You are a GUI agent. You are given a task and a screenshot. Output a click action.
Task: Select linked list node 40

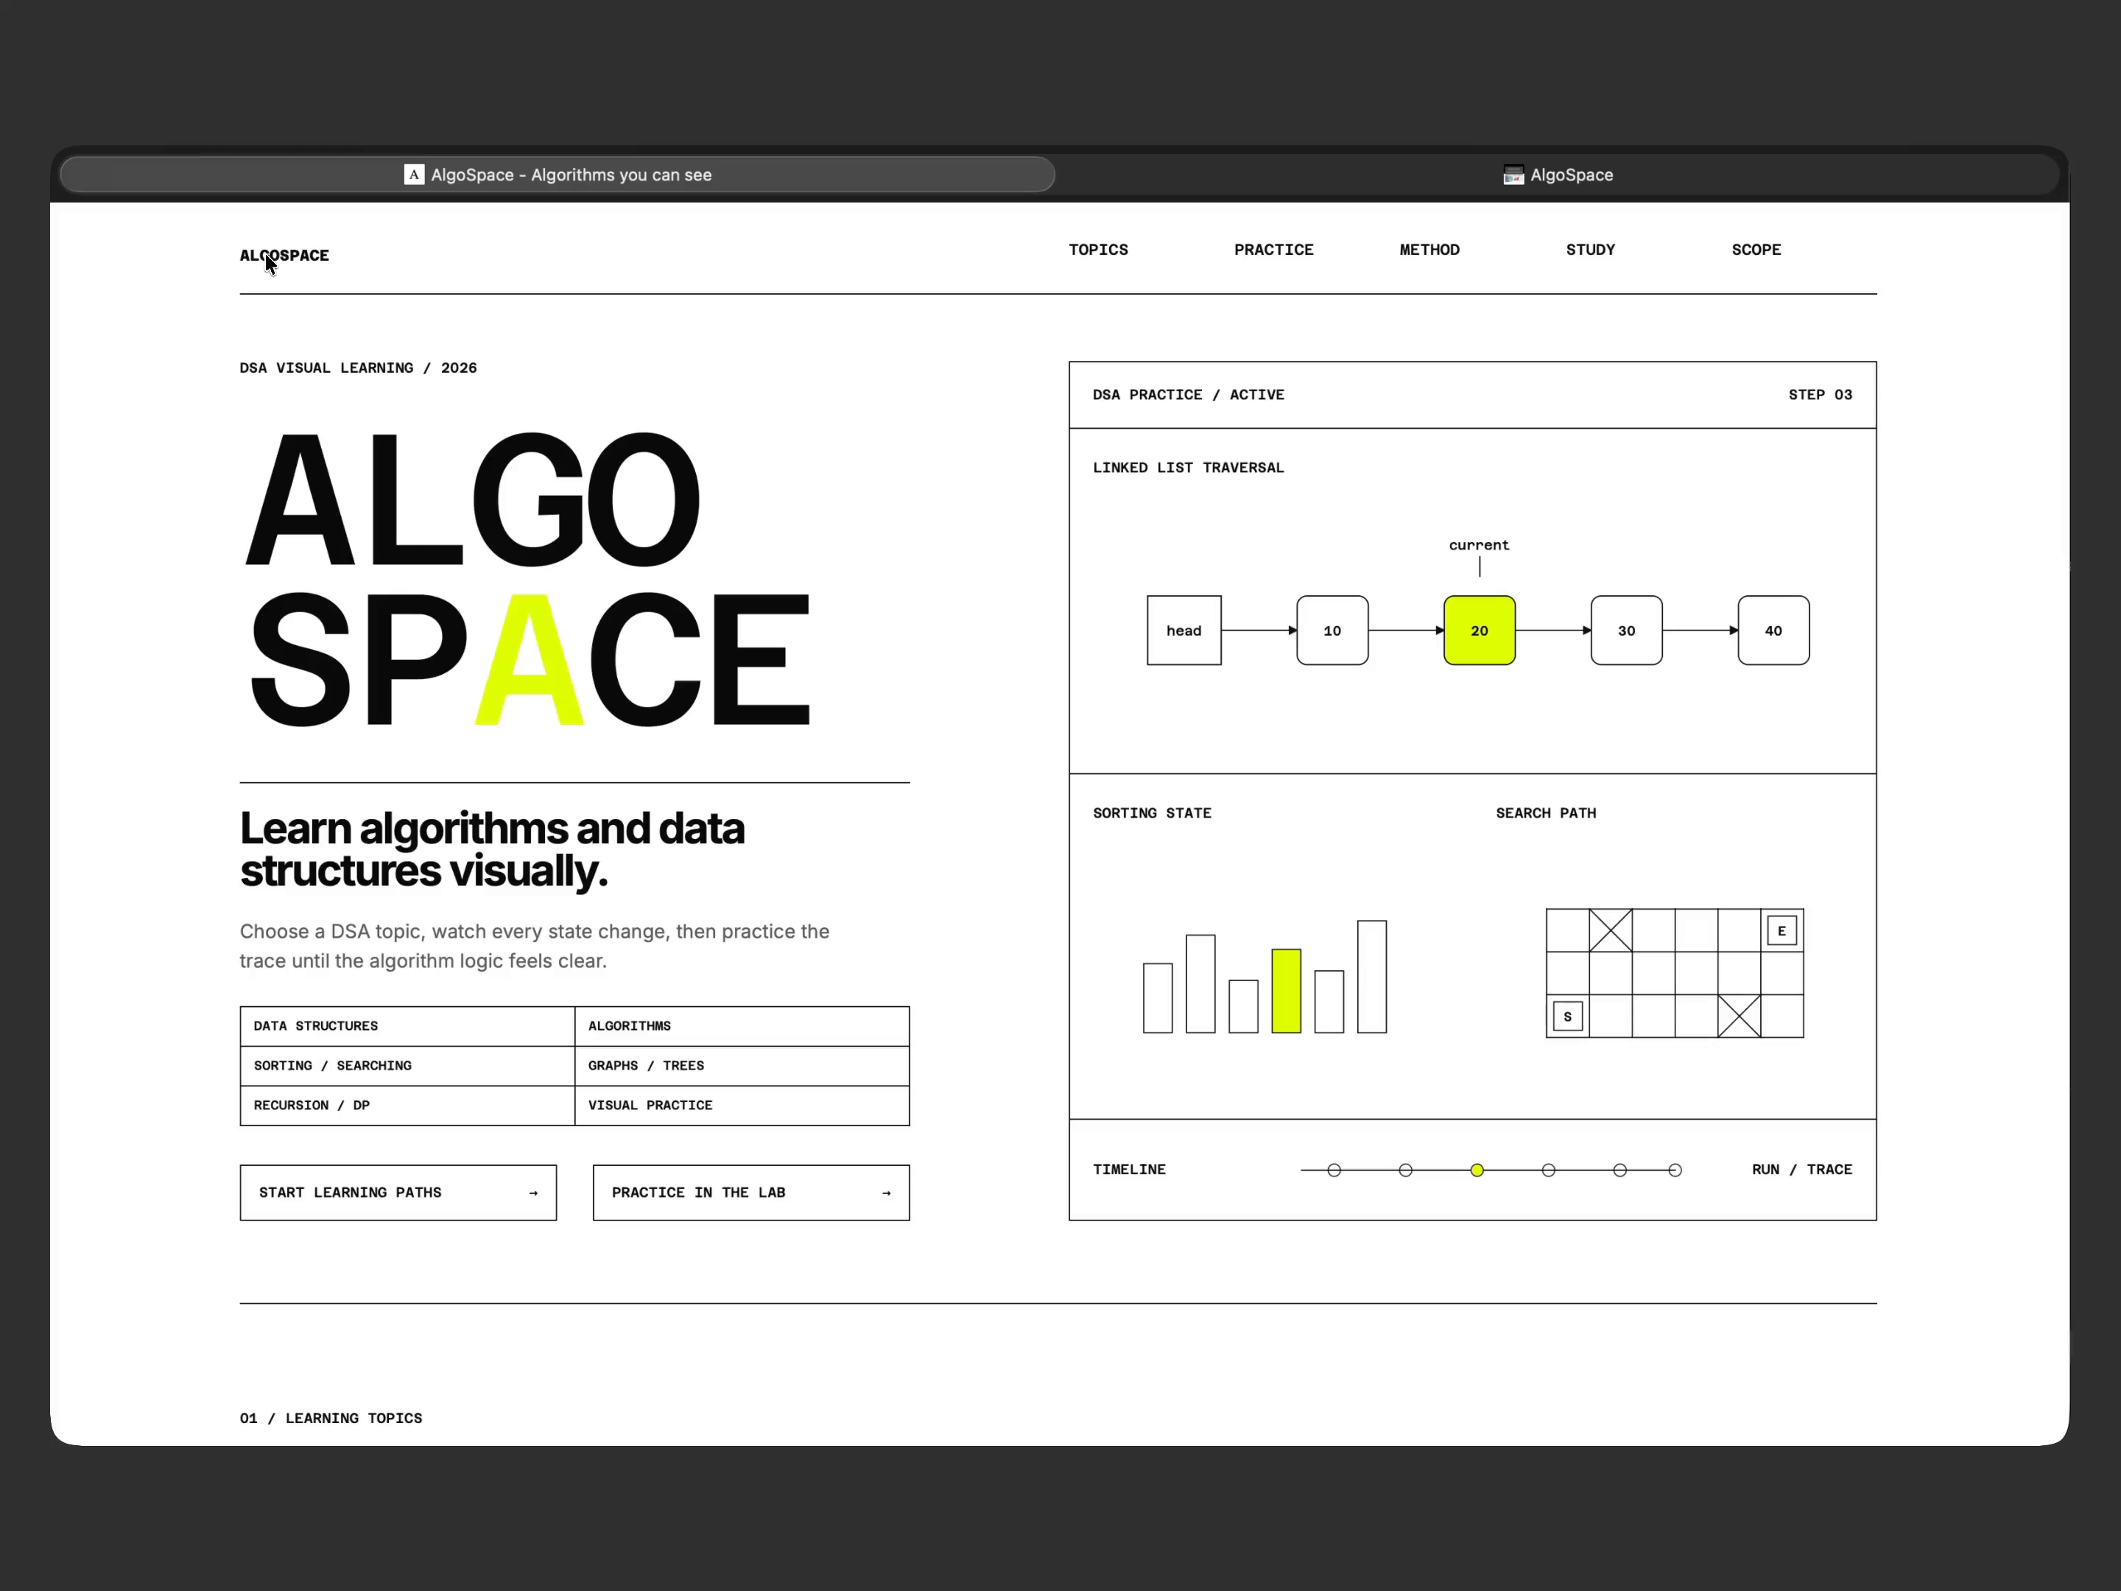1774,630
